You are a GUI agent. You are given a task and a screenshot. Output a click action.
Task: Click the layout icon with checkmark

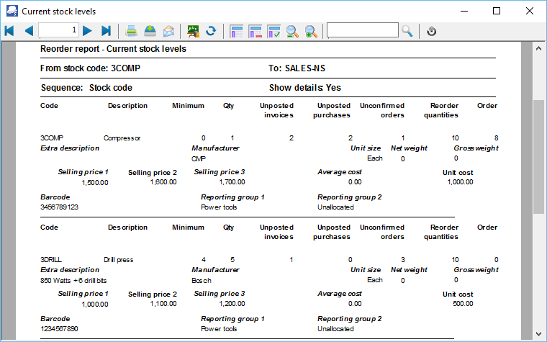coord(274,31)
